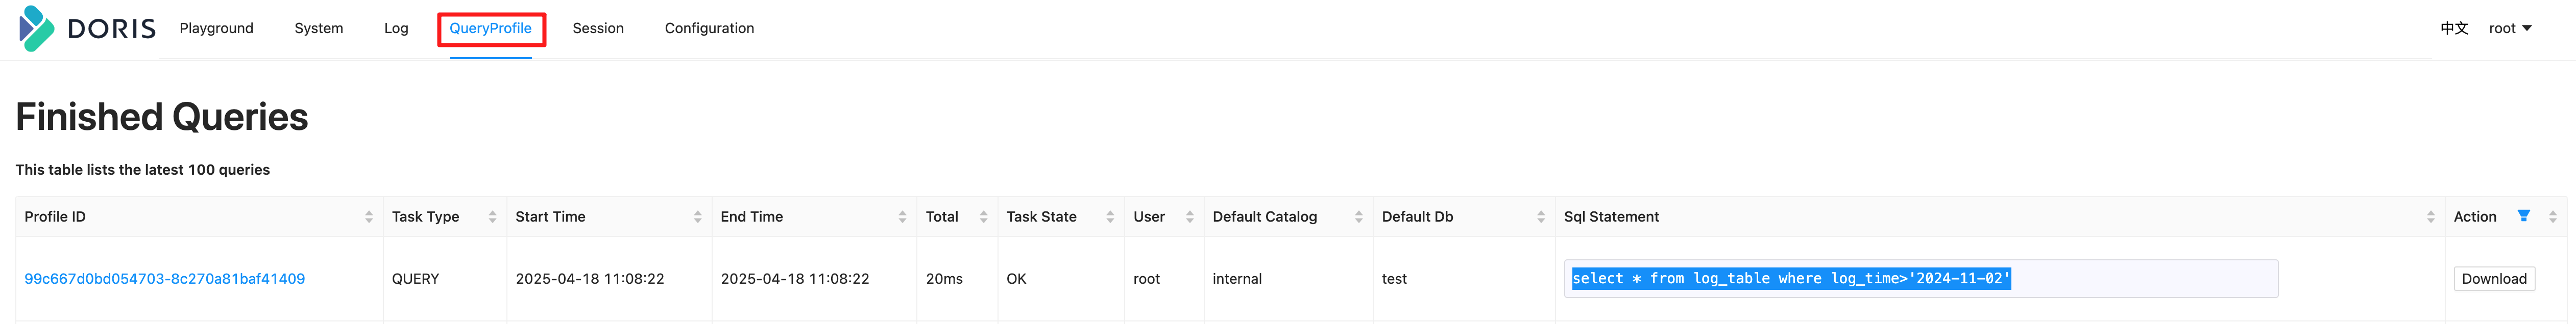This screenshot has height=324, width=2576.
Task: Sort by Task State column arrows
Action: (x=1110, y=217)
